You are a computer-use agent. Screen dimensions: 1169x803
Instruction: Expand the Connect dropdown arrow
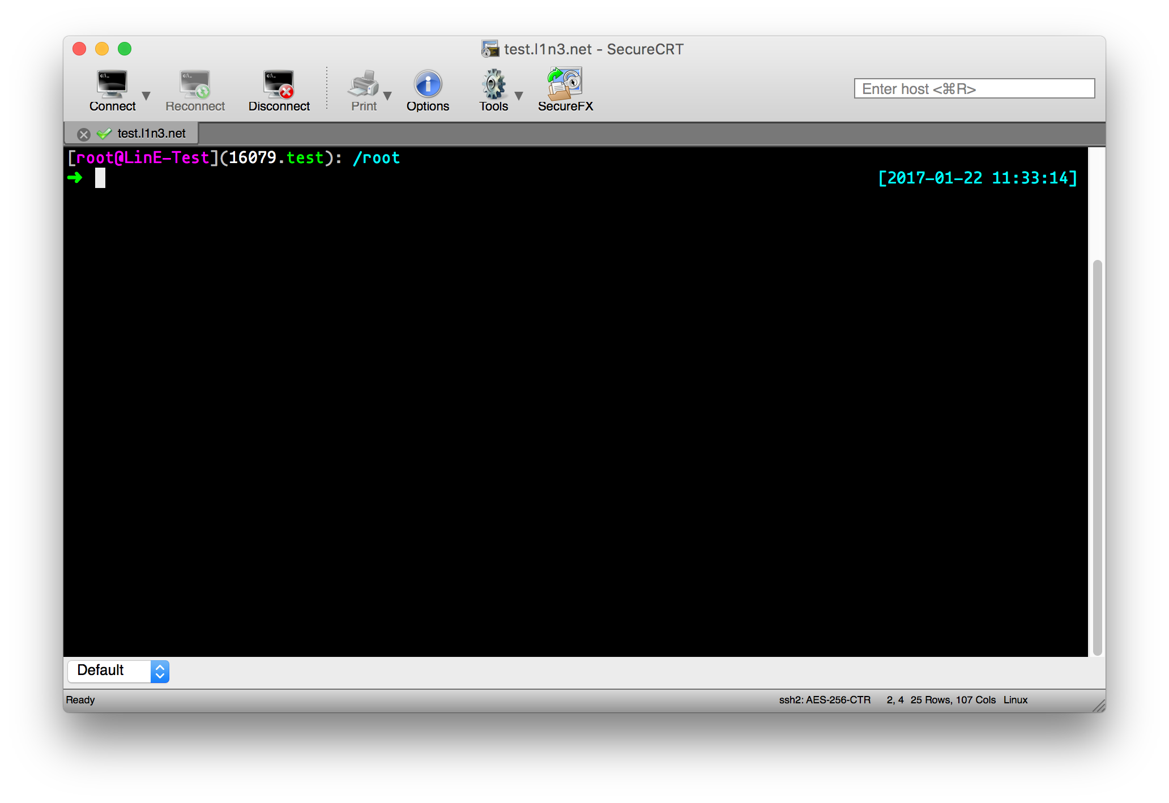point(146,96)
